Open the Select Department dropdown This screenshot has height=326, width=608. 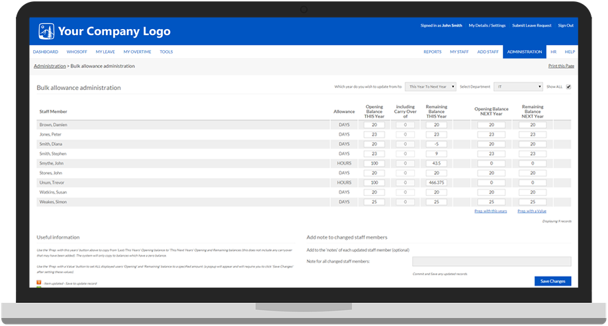518,87
